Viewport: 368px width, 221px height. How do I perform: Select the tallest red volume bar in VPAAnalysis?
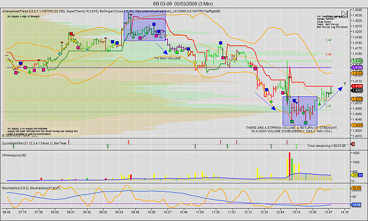coord(289,166)
